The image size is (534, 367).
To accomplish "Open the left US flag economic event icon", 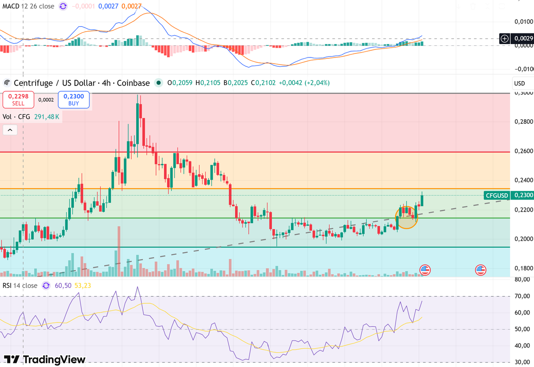I will (425, 269).
